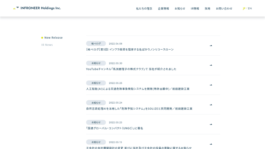Image resolution: width=265 pixels, height=149 pixels.
Task: Open the 私たちの理念 menu item
Action: pos(144,9)
